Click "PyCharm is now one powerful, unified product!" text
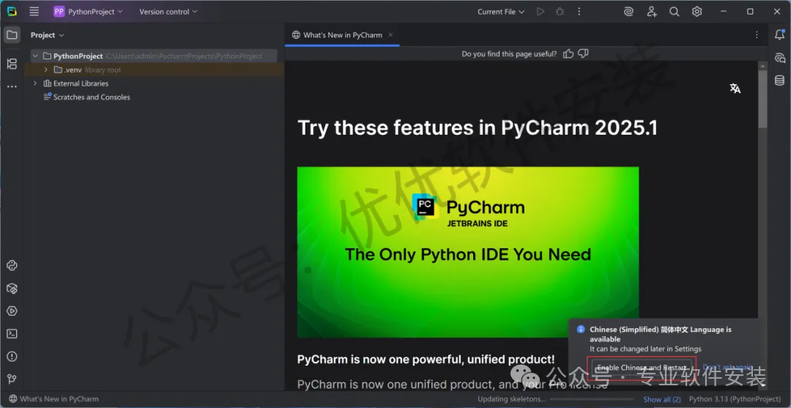Screen dimensions: 791x408 point(426,359)
